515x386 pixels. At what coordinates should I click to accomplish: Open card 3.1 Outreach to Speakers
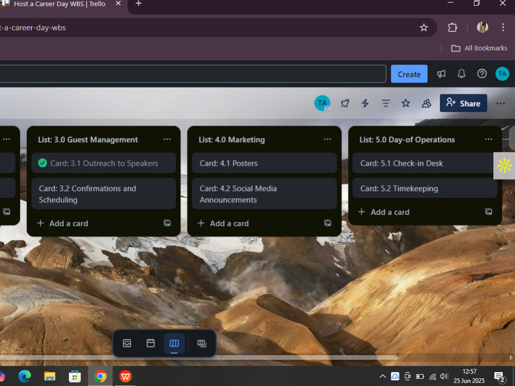(104, 163)
